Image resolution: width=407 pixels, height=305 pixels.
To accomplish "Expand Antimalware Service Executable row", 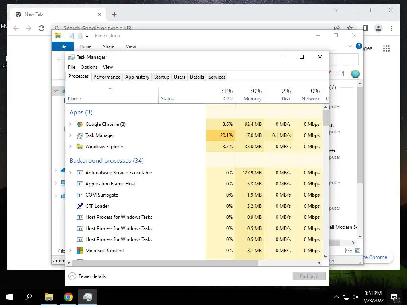I will [70, 173].
